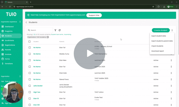Open Registrations in the sidebar
This screenshot has height=107, width=179.
pos(10,45)
